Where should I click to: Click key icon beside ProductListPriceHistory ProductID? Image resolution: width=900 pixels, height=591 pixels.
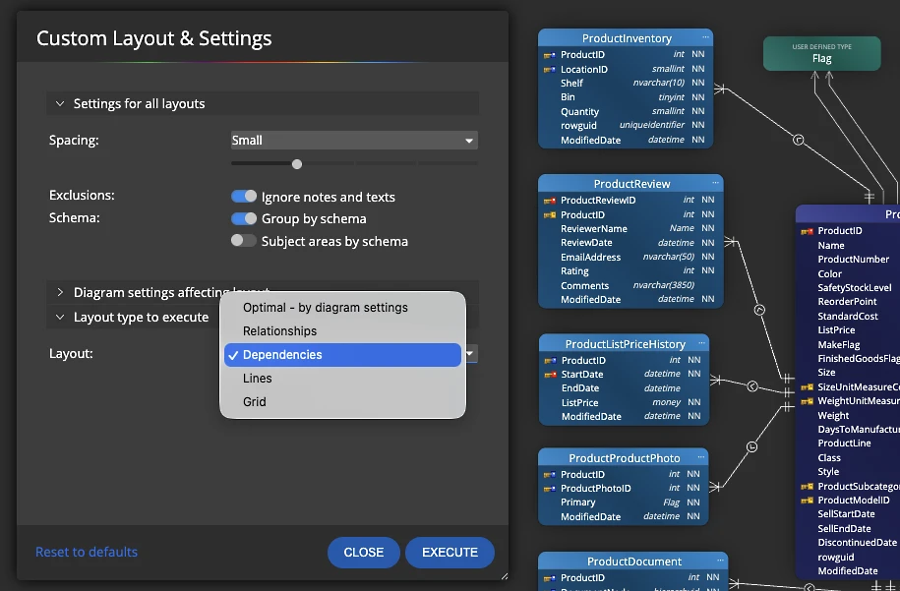550,360
